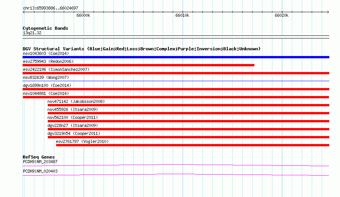340x197 pixels.
Task: Click the red dgv3219n54 variant bar
Action: [188, 137]
